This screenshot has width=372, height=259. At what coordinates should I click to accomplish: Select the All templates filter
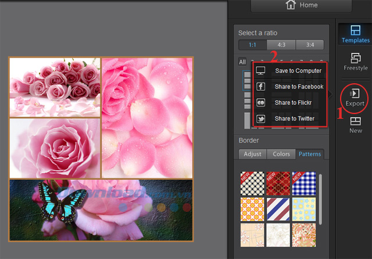click(242, 62)
